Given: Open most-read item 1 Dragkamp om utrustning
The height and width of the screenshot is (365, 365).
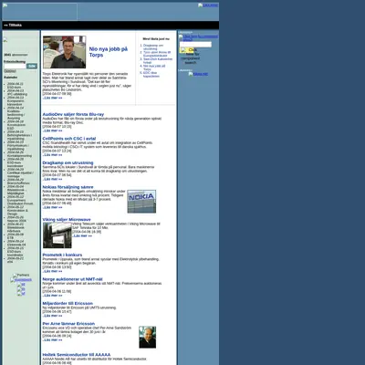Looking at the screenshot, I should pos(153,47).
